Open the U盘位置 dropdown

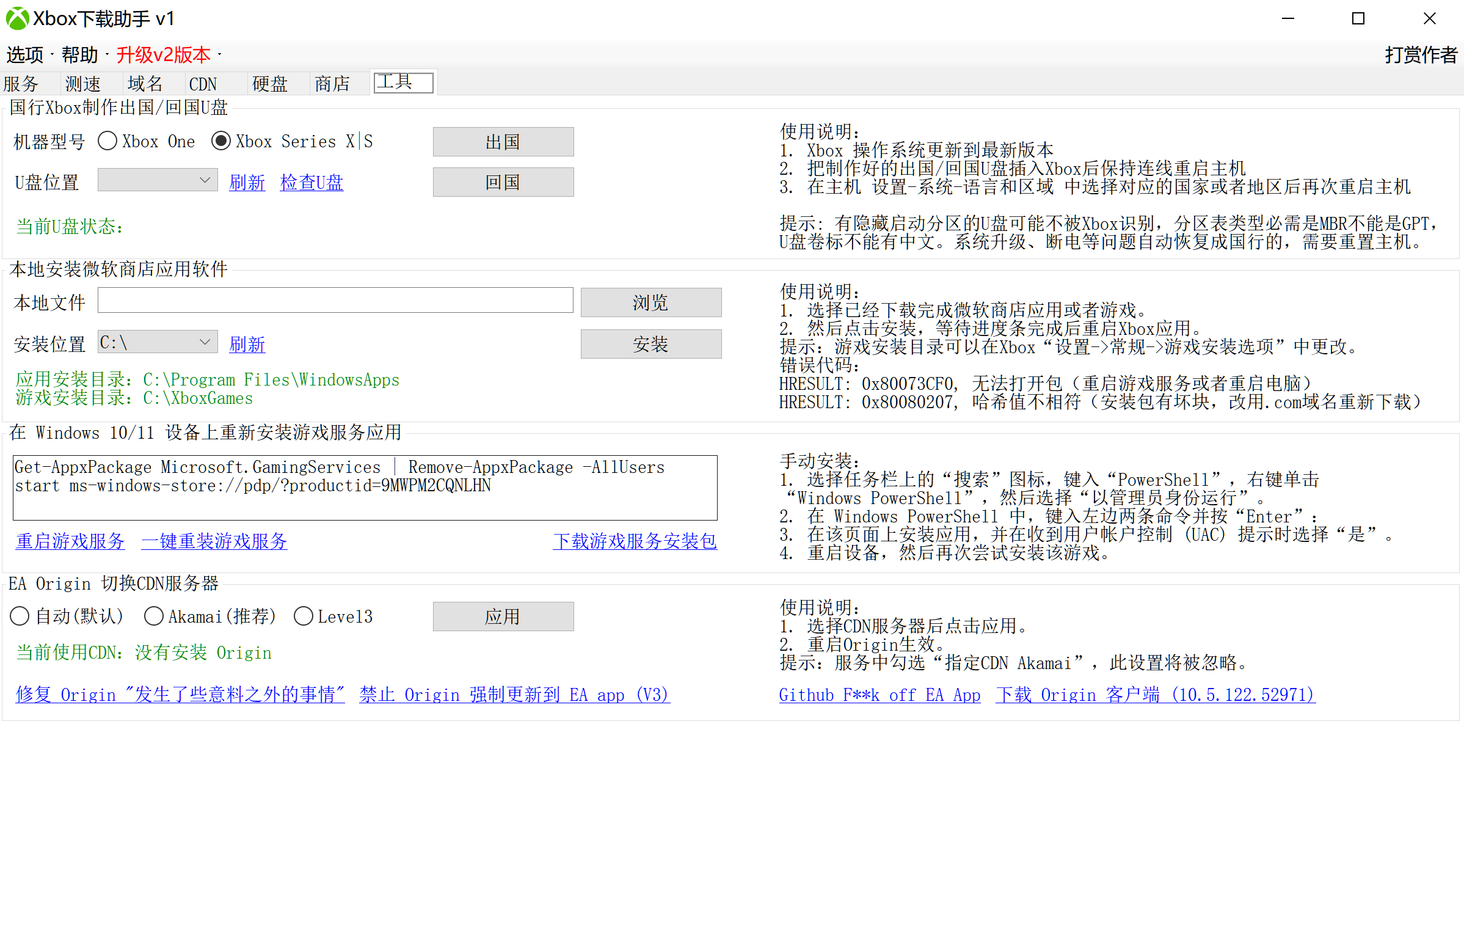(158, 180)
